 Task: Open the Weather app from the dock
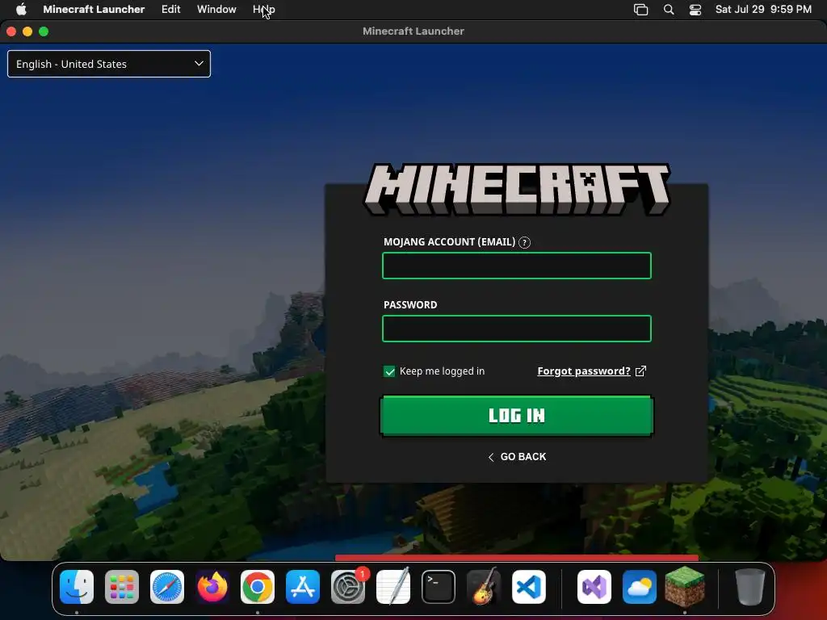click(640, 587)
